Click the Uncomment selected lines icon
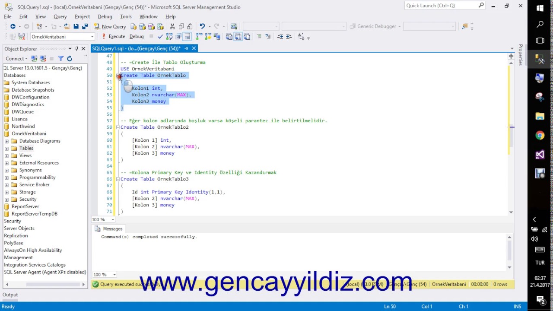 (268, 37)
